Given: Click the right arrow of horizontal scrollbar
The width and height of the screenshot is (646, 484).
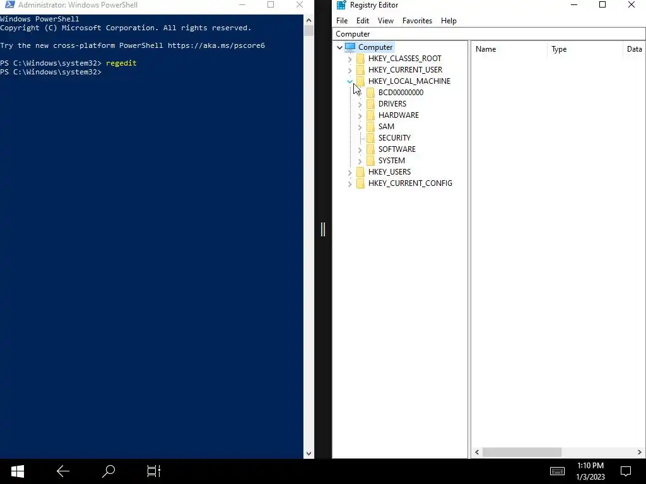Looking at the screenshot, I should pos(640,452).
